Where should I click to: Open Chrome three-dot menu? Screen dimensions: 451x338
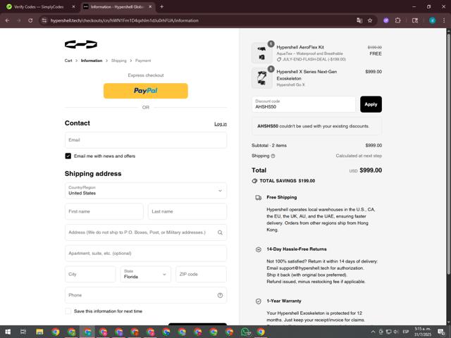[444, 20]
